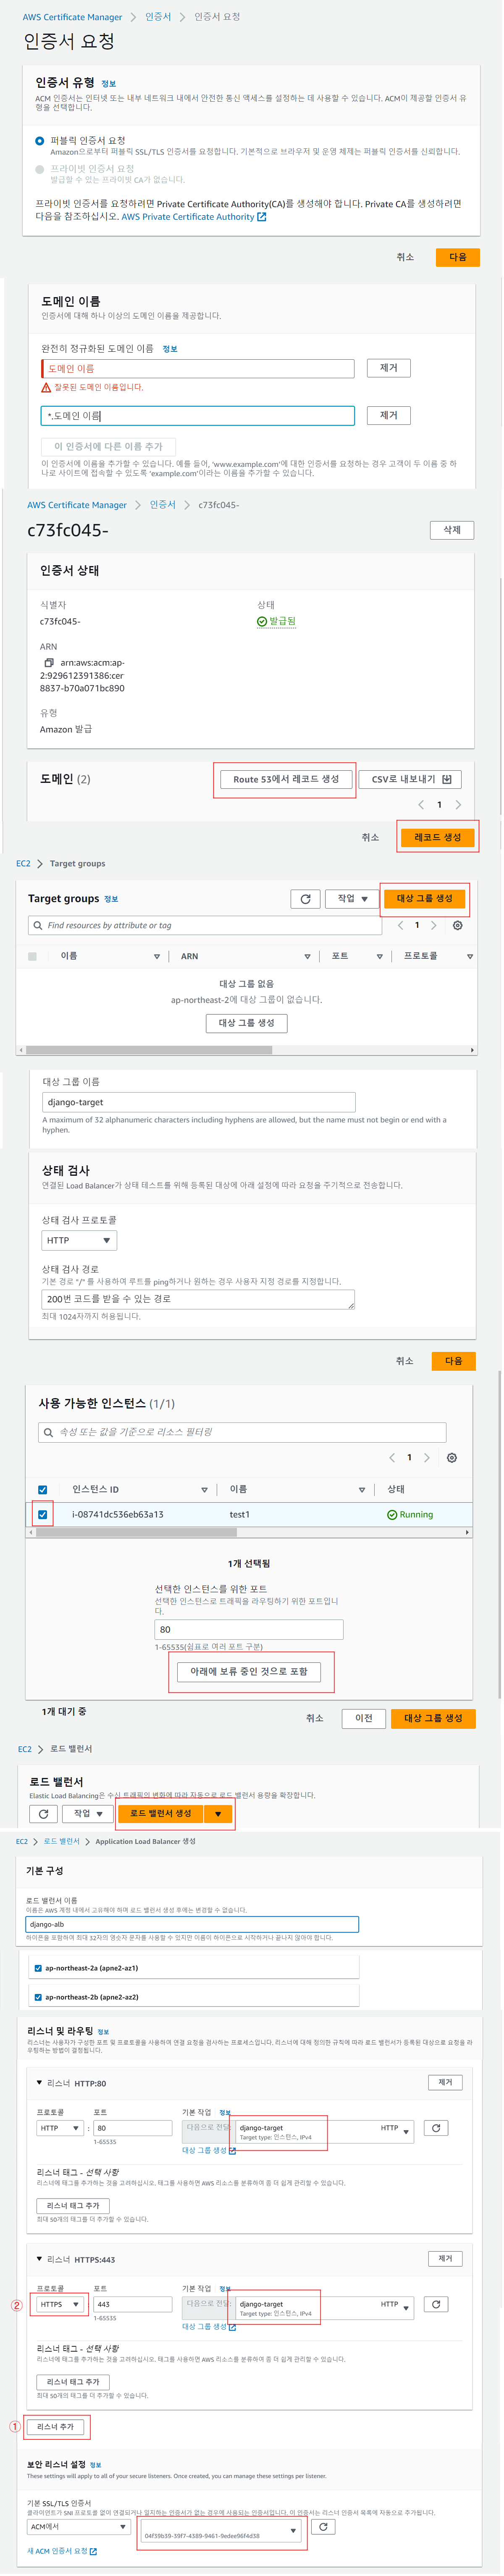Image resolution: width=504 pixels, height=2576 pixels.
Task: Click orange 대상 그룹 생성 button in header
Action: (x=424, y=899)
